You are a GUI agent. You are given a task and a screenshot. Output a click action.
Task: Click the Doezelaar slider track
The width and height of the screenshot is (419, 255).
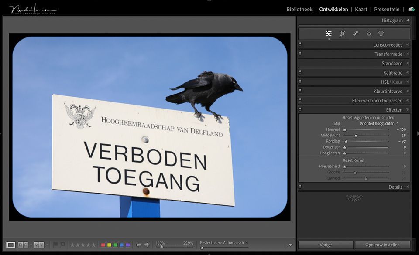tap(366, 147)
